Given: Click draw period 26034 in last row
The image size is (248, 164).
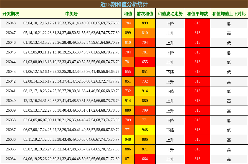Looking at the screenshot, I should (x=11, y=159).
